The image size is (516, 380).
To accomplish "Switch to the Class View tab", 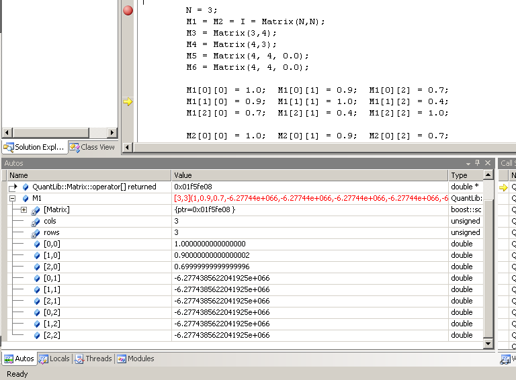I will click(x=93, y=147).
